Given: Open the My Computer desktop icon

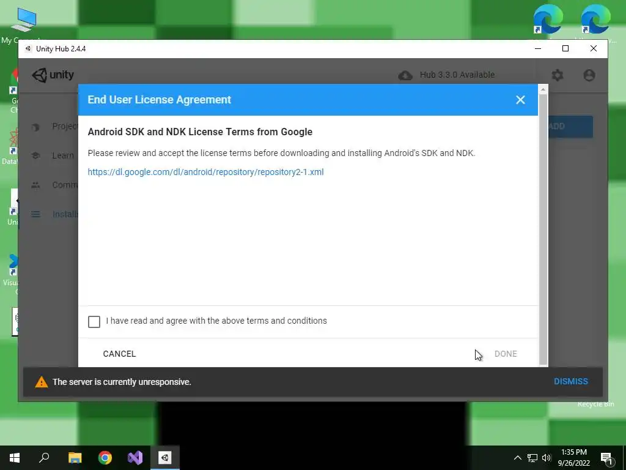Looking at the screenshot, I should (x=23, y=24).
